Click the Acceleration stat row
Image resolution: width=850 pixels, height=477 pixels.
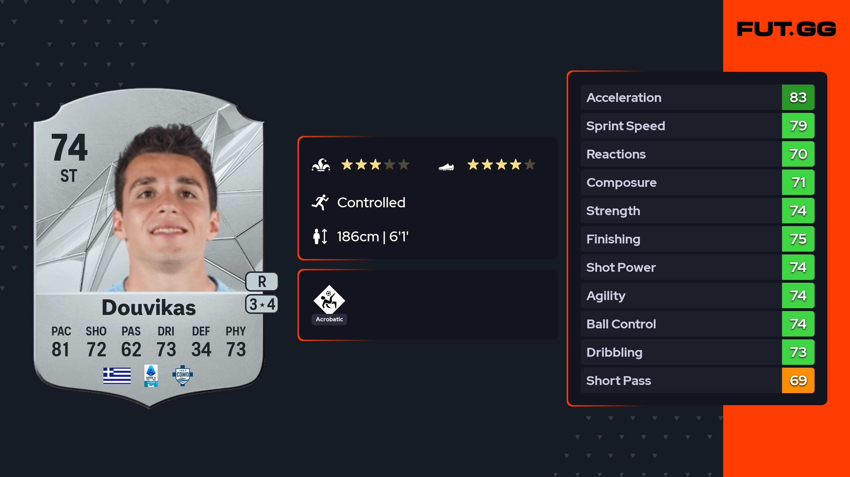(681, 97)
